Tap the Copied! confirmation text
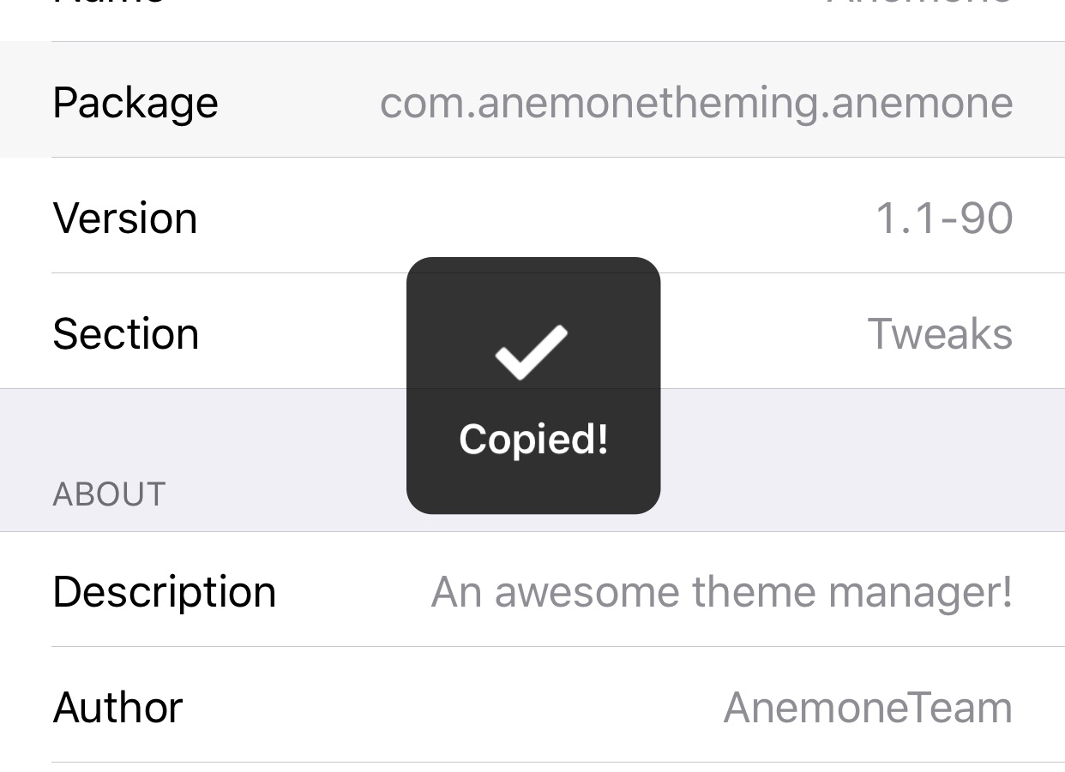This screenshot has width=1065, height=772. click(x=533, y=440)
